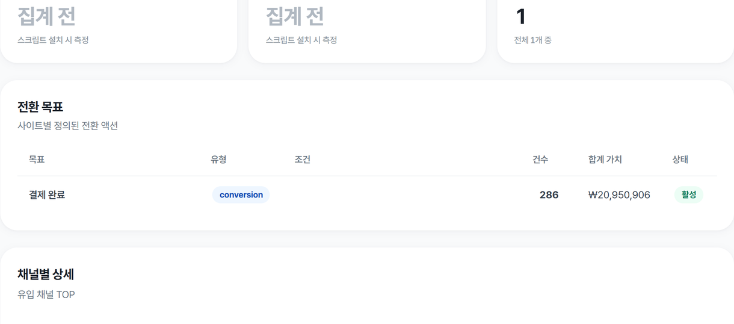
Task: Click the 사이트별 정의된 전환 액션 subtitle
Action: tap(67, 126)
